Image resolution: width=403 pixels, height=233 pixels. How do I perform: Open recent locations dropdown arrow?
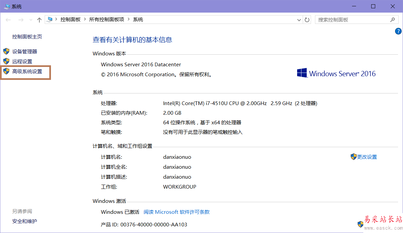[x=31, y=20]
